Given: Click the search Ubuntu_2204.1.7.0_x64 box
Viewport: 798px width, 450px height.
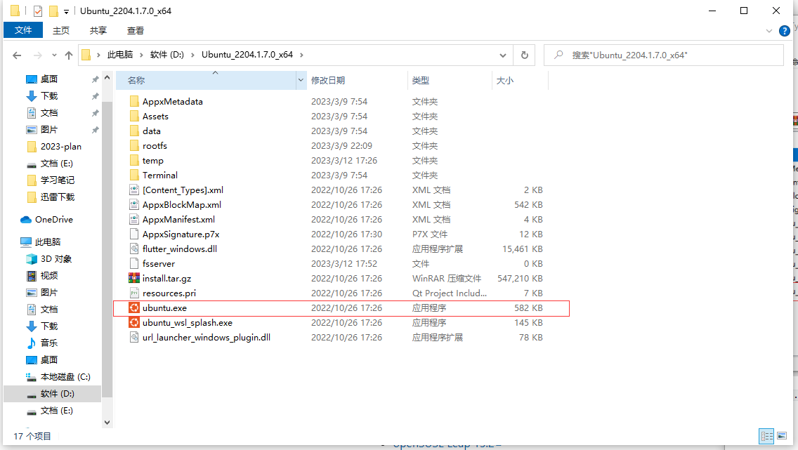Looking at the screenshot, I should coord(664,55).
